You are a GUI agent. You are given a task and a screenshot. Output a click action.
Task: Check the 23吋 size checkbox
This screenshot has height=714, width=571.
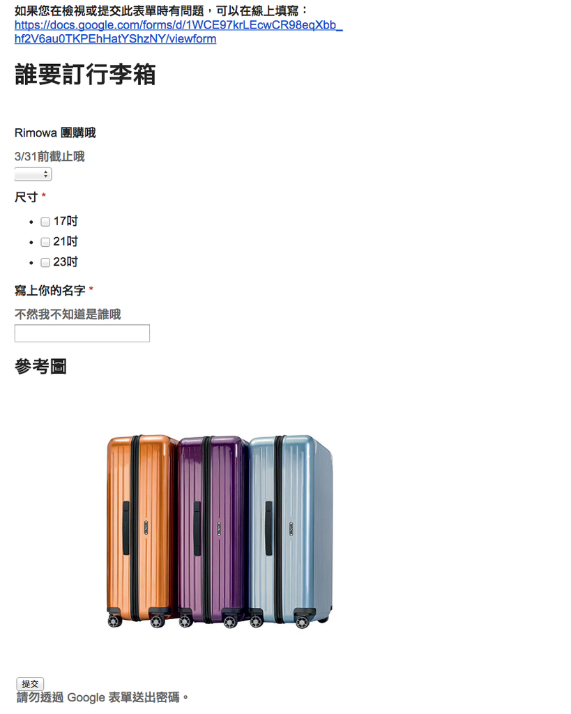tap(45, 262)
